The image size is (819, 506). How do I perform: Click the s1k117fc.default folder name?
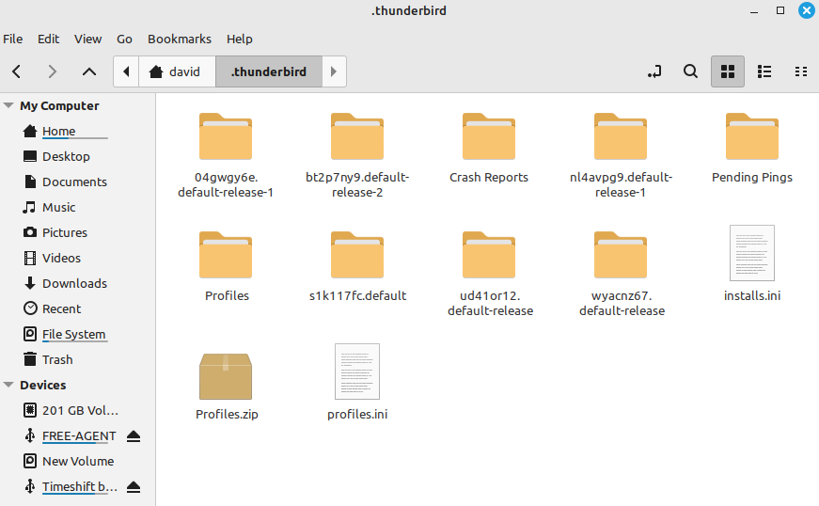pyautogui.click(x=357, y=295)
